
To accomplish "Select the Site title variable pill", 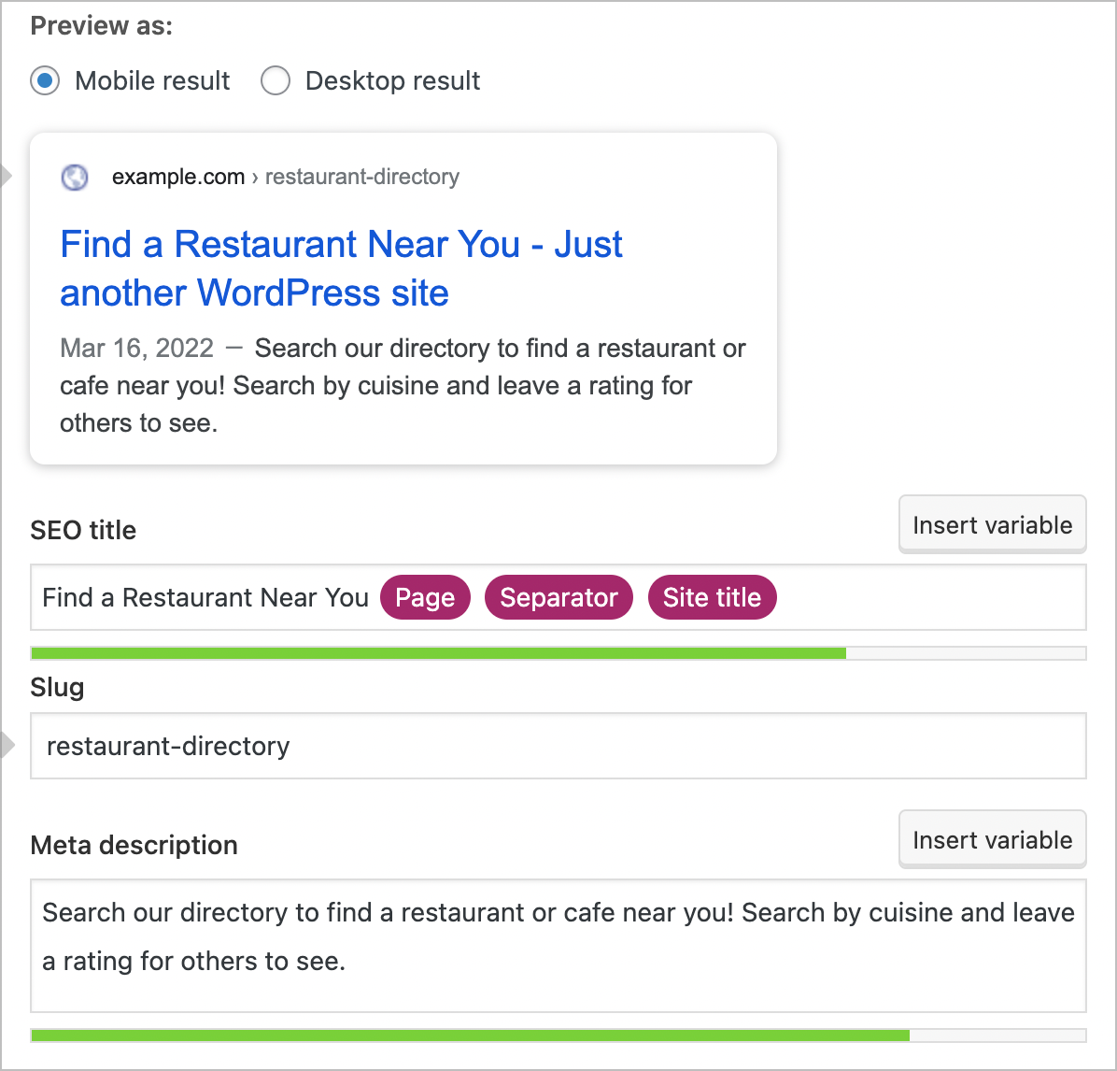I will [x=712, y=597].
